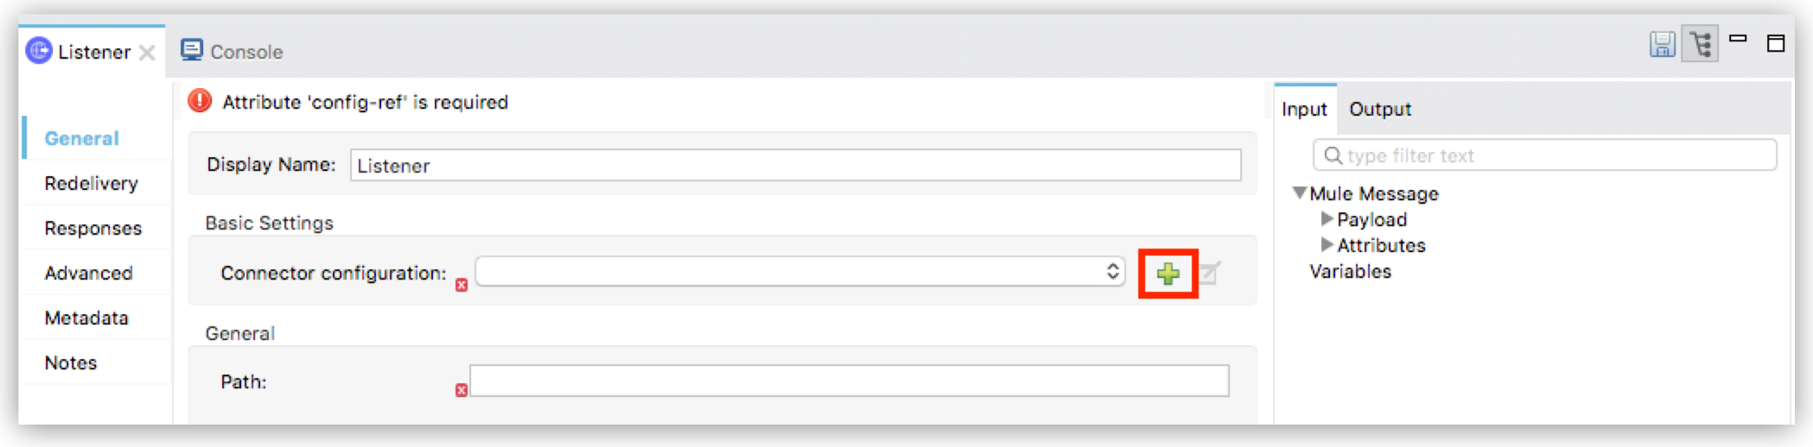Click the save floppy disk icon

point(1662,44)
